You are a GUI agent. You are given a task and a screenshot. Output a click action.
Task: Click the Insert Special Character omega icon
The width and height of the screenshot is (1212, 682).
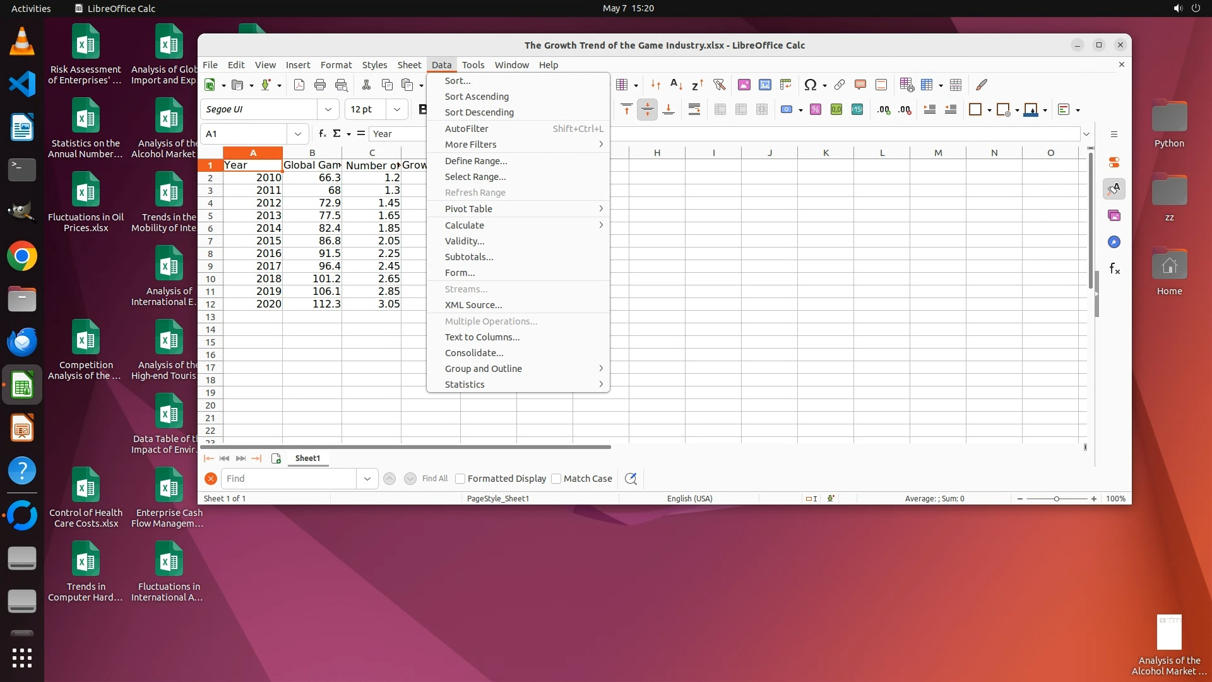[810, 85]
